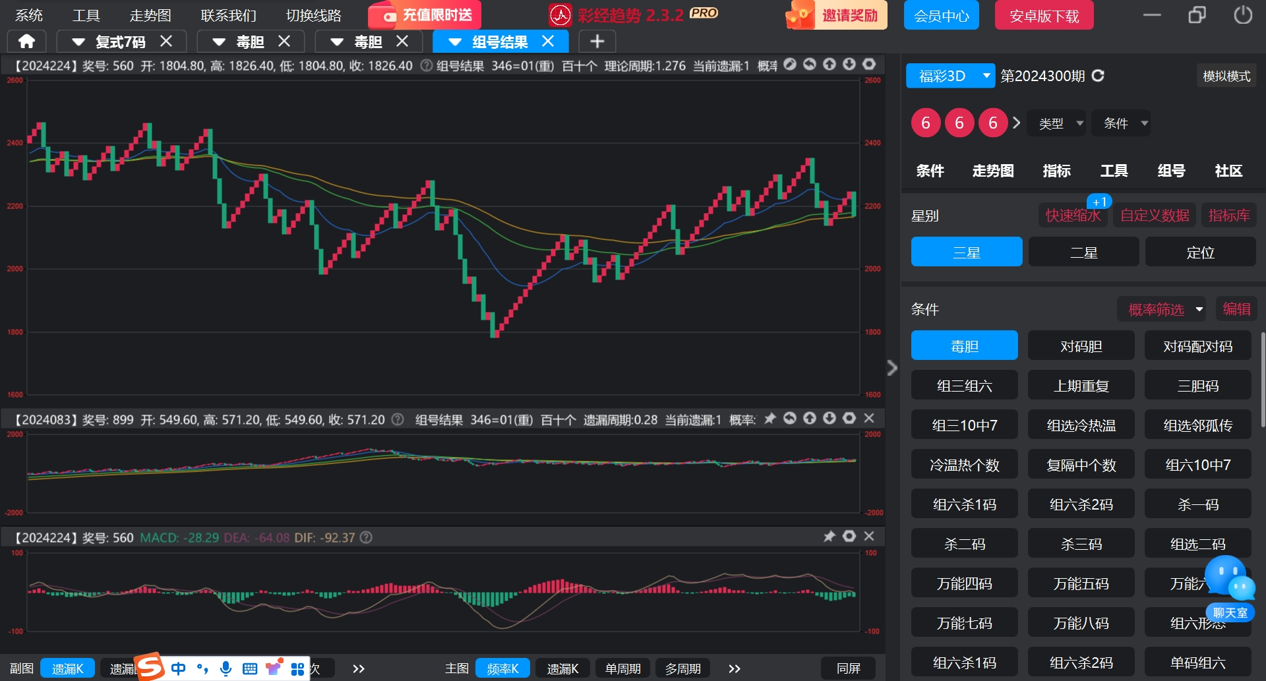Toggle 单周期 mode
The image size is (1266, 681).
click(x=622, y=668)
